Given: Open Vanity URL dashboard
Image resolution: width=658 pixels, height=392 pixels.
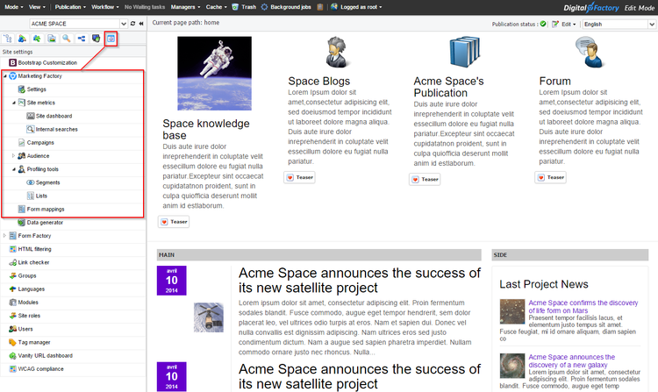Looking at the screenshot, I should click(x=46, y=355).
